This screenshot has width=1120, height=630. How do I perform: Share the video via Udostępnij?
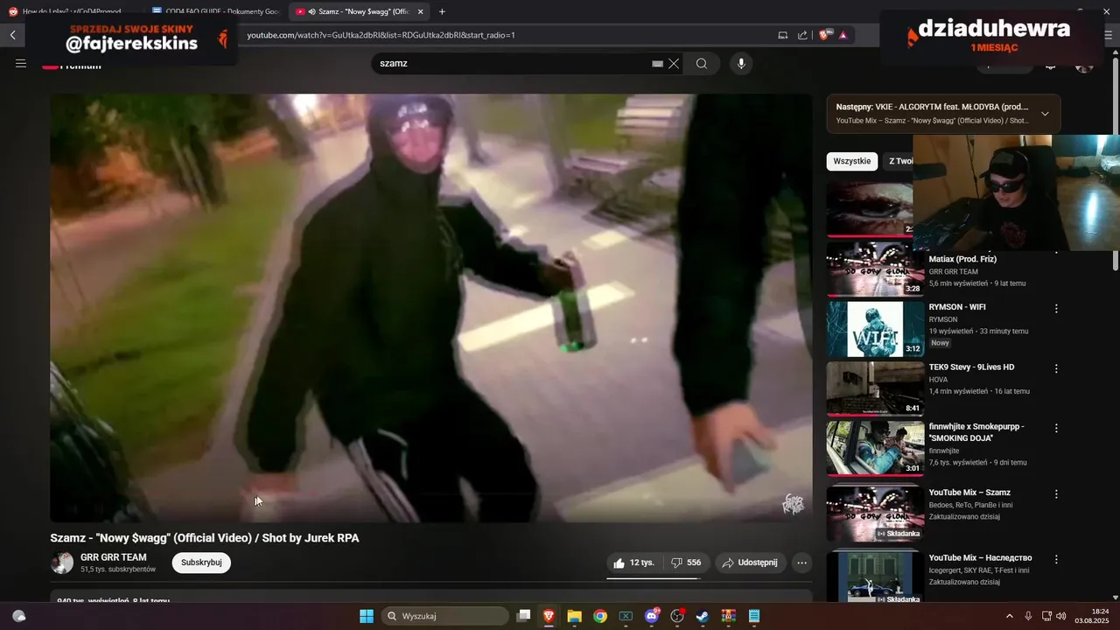coord(750,563)
